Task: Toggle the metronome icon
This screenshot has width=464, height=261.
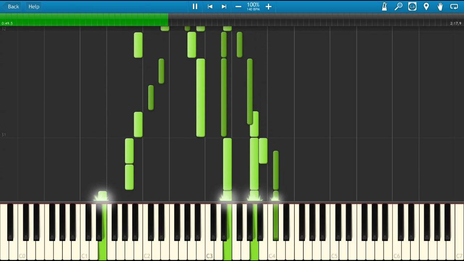Action: point(384,7)
